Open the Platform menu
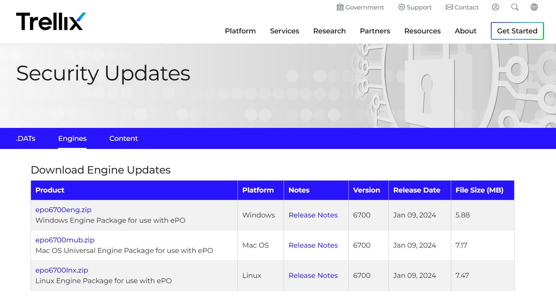 click(x=240, y=31)
